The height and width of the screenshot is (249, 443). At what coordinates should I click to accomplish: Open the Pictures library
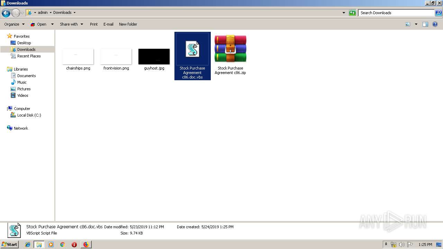point(24,89)
